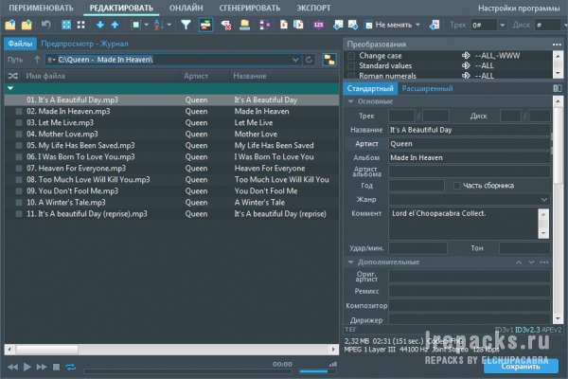Select all files with filled-grid icon
Image resolution: width=568 pixels, height=379 pixels.
coord(66,25)
